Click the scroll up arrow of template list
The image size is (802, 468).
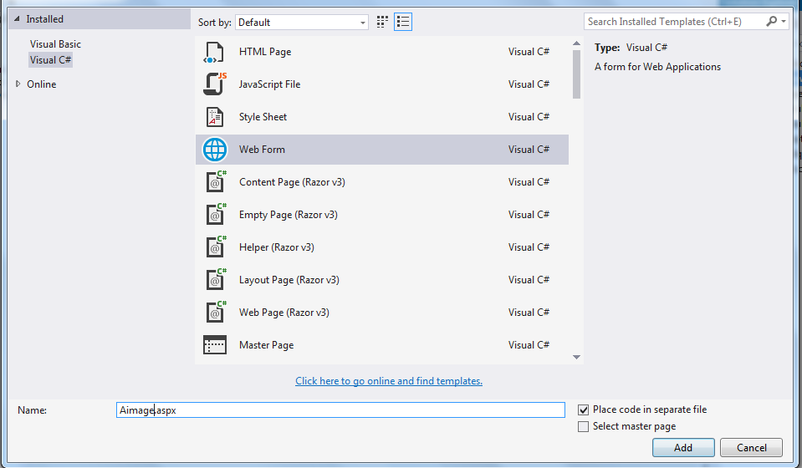point(576,43)
